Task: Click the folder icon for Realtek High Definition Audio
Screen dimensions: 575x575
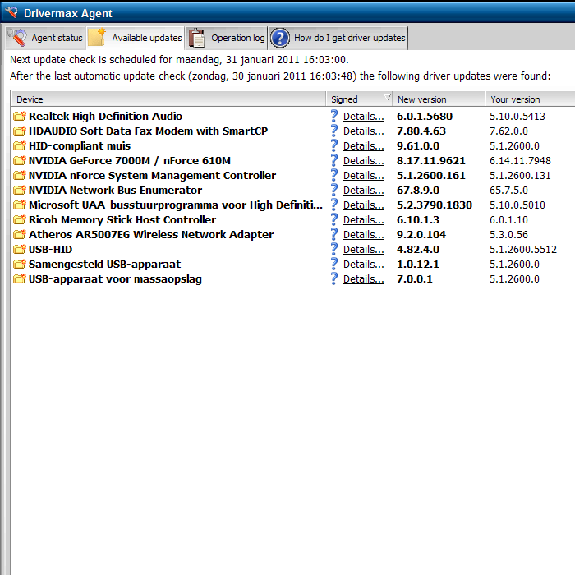Action: coord(20,117)
